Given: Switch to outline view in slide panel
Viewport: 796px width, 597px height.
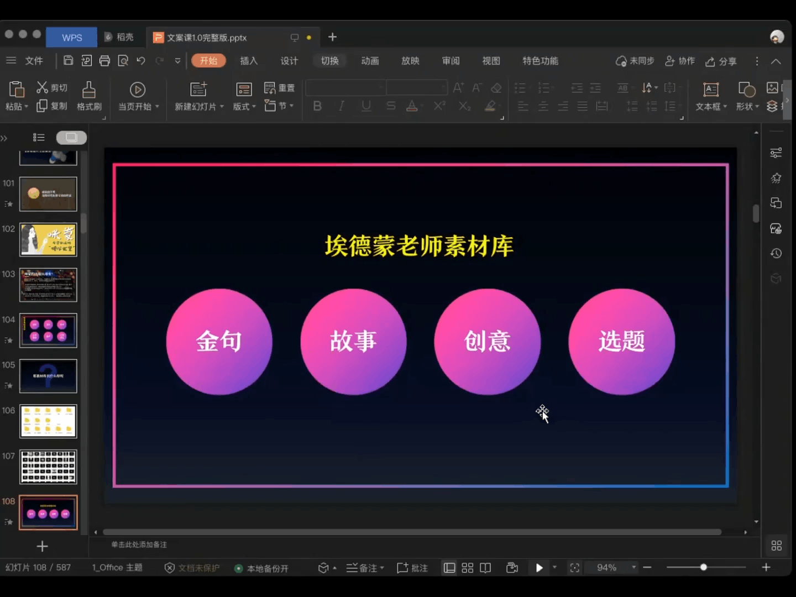Looking at the screenshot, I should click(39, 137).
